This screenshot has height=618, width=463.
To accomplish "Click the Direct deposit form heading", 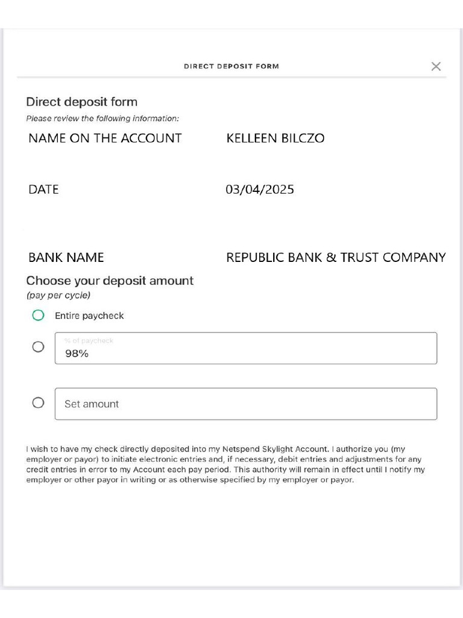I will click(81, 102).
